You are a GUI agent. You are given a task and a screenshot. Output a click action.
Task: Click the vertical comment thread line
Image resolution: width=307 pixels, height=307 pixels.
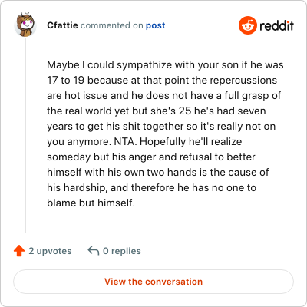(25, 135)
